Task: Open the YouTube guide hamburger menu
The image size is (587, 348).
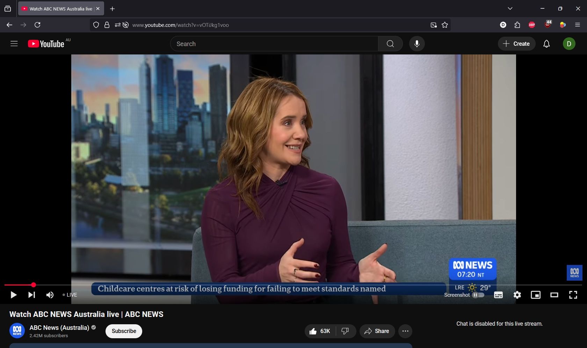Action: (x=14, y=44)
